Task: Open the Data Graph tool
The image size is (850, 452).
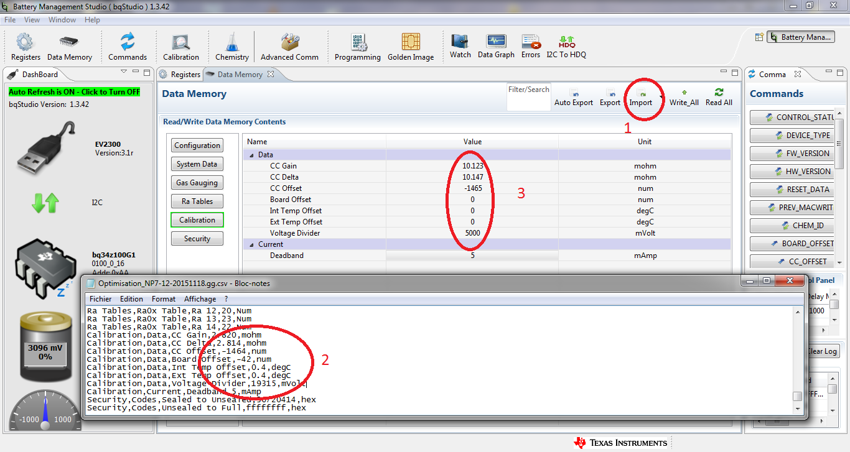Action: point(496,46)
